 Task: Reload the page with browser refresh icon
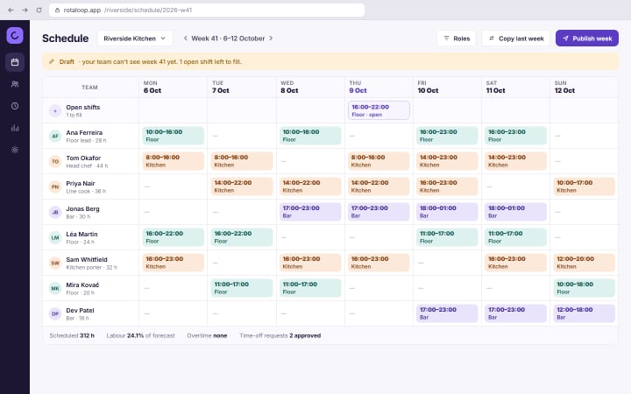point(39,10)
